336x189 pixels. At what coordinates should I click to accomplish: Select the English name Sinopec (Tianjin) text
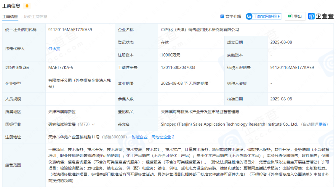[229, 124]
